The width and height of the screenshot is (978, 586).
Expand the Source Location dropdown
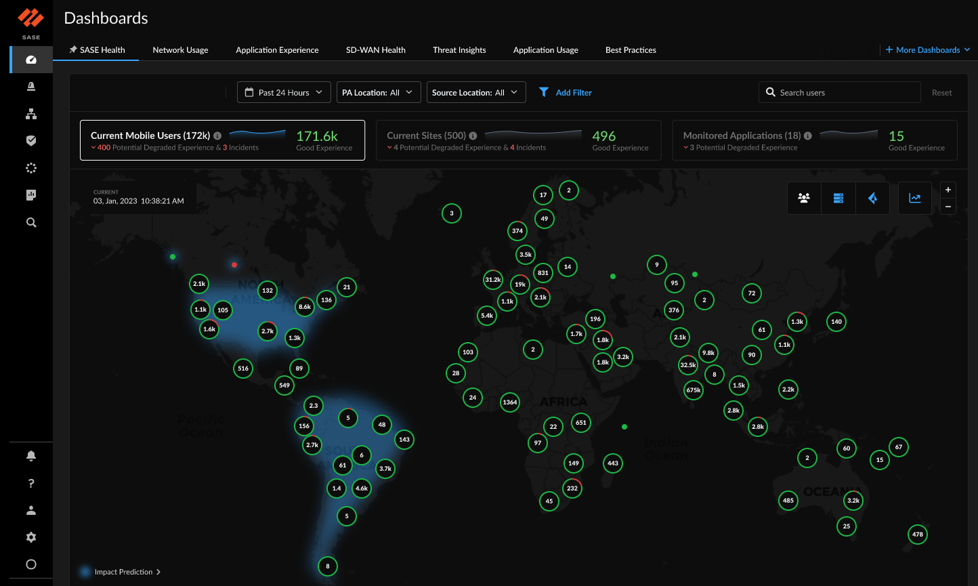tap(475, 92)
